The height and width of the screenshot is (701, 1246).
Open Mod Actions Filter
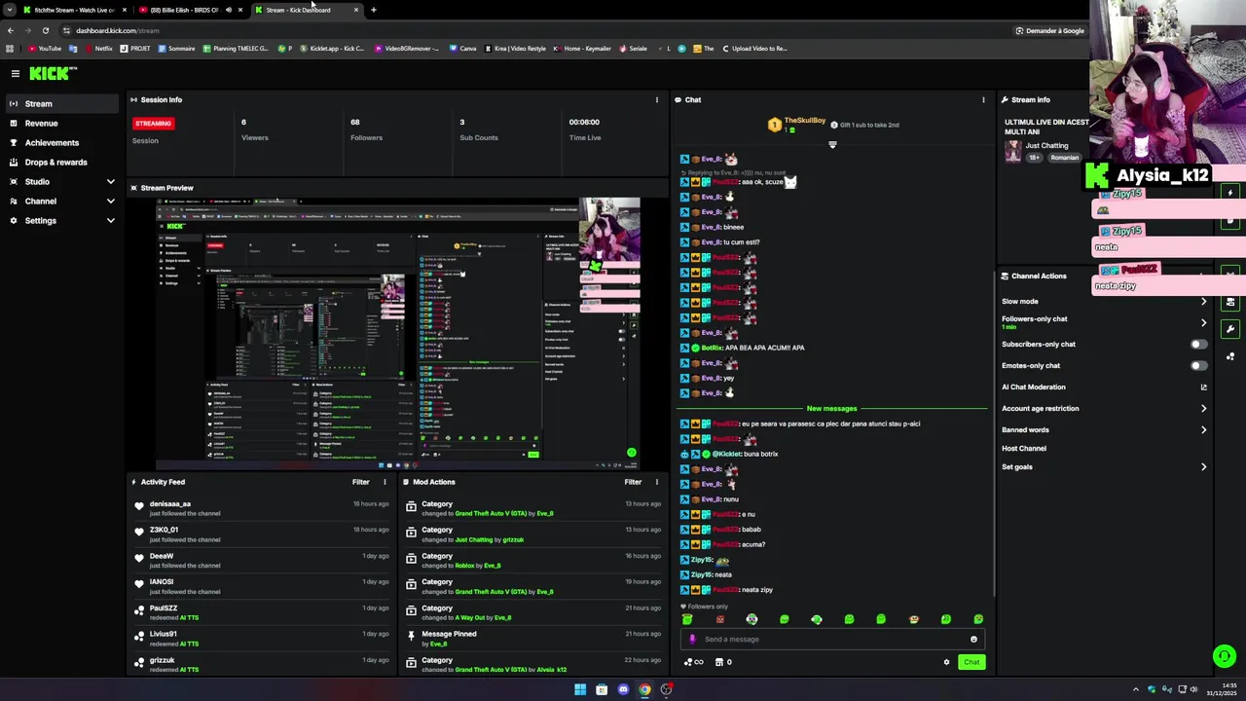coord(633,482)
